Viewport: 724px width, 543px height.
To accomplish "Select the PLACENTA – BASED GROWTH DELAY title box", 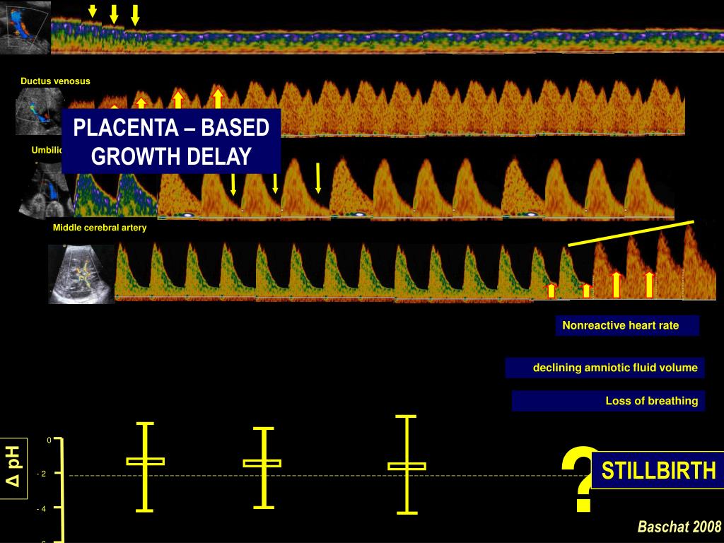I will 171,141.
